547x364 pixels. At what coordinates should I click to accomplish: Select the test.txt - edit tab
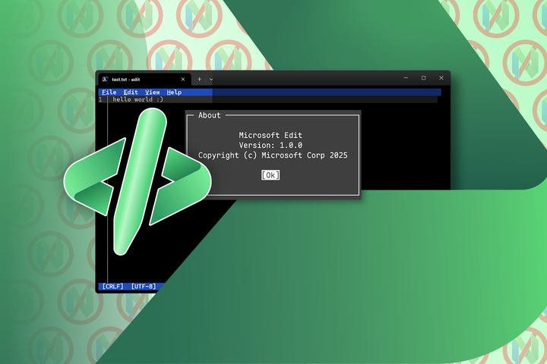(144, 80)
